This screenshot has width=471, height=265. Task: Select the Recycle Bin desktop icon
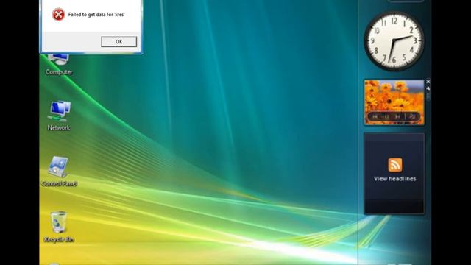click(59, 227)
